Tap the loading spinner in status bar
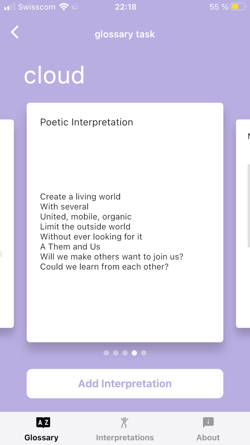 (75, 7)
